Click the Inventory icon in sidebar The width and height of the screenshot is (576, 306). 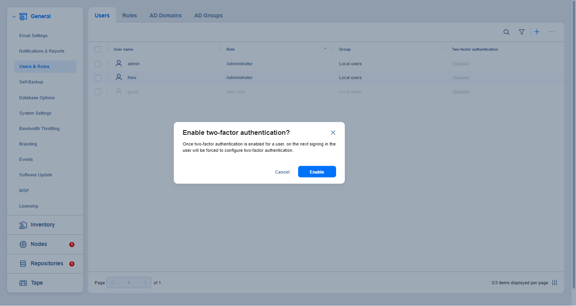pyautogui.click(x=23, y=225)
